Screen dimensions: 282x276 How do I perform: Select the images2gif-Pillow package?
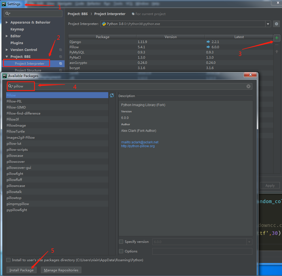57,138
